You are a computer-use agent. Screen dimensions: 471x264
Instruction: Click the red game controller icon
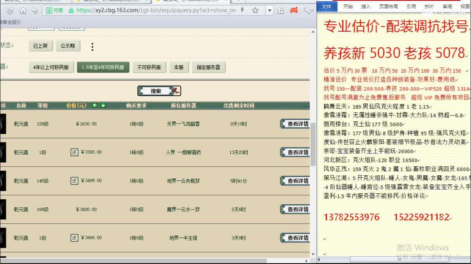(294, 11)
